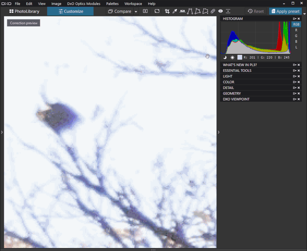Screen dimensions: 307x251
Task: Open the side-by-side compare view
Action: pos(145,11)
